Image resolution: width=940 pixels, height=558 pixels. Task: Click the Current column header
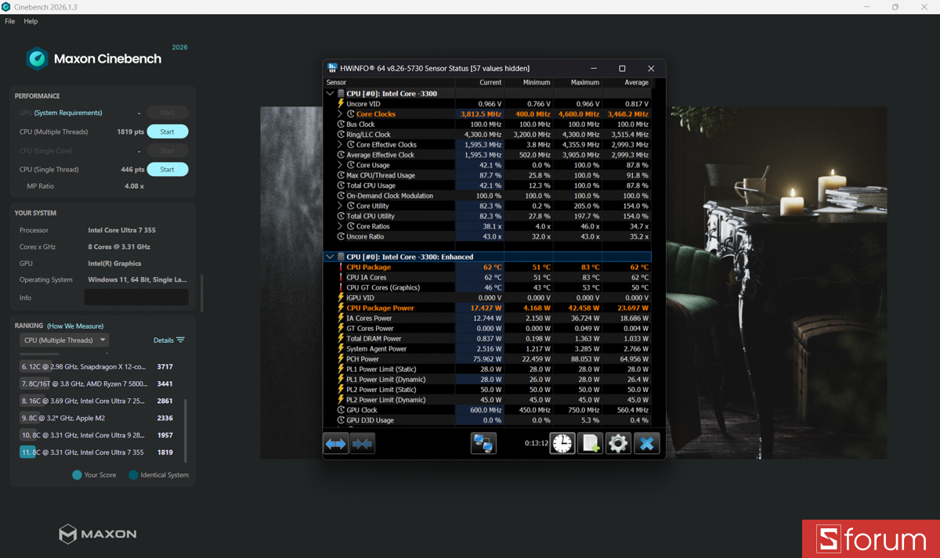pos(479,82)
